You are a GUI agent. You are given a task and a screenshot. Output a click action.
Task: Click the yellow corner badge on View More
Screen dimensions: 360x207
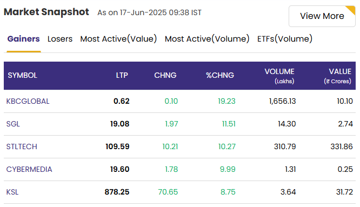click(351, 10)
